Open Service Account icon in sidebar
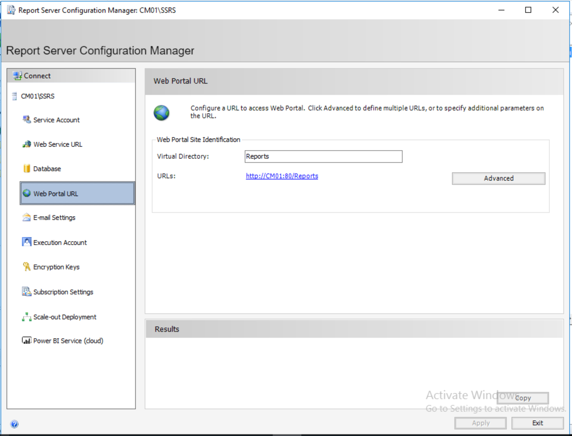 point(27,120)
